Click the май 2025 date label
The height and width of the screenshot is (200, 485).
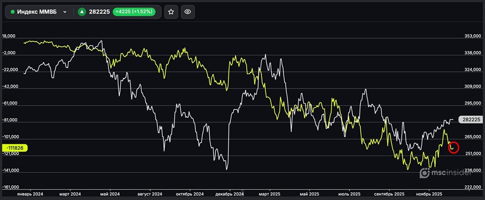point(309,194)
